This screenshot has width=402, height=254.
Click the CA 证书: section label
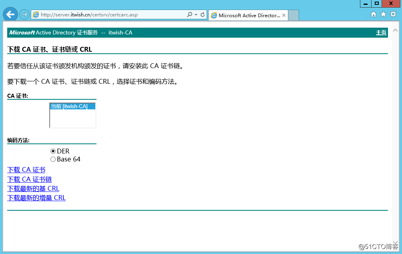(x=18, y=96)
